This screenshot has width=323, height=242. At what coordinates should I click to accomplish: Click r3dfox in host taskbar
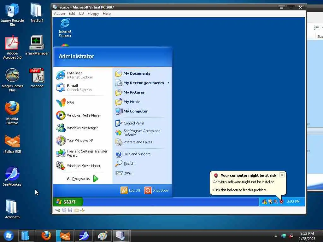tap(65, 236)
